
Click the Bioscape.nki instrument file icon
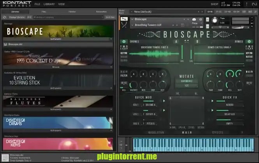(5, 44)
